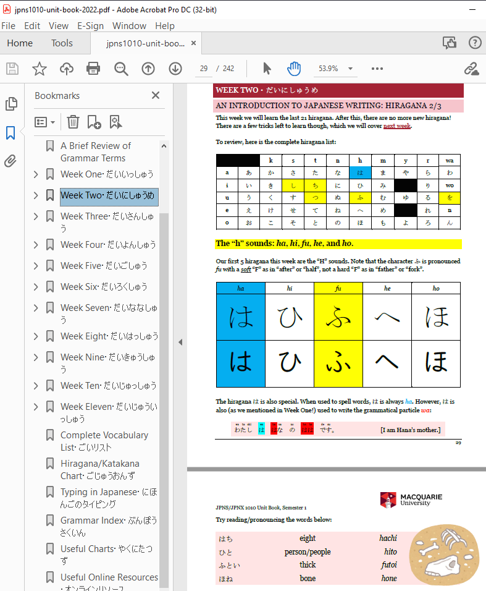Close the jpns1010-unit-boo document tab
Image resolution: width=486 pixels, height=591 pixels.
tap(193, 43)
